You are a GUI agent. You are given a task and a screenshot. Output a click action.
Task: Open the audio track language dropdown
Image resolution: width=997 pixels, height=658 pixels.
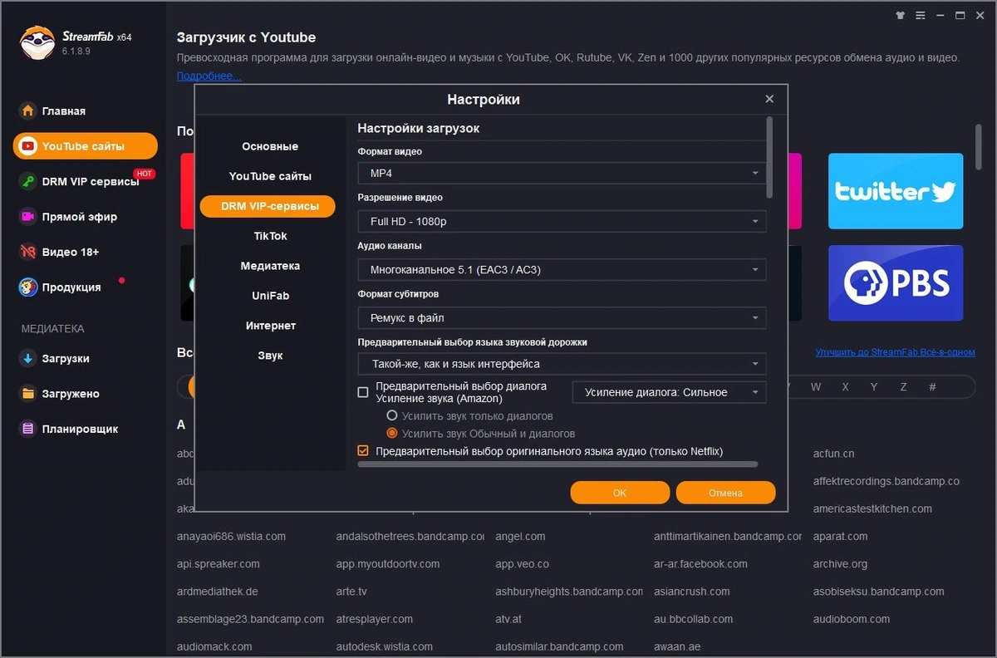pyautogui.click(x=562, y=364)
